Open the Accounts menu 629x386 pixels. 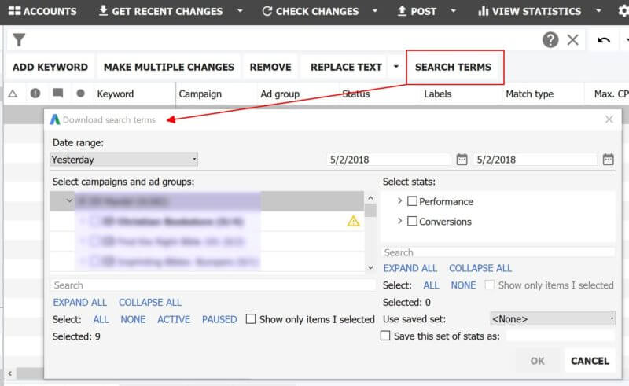42,11
